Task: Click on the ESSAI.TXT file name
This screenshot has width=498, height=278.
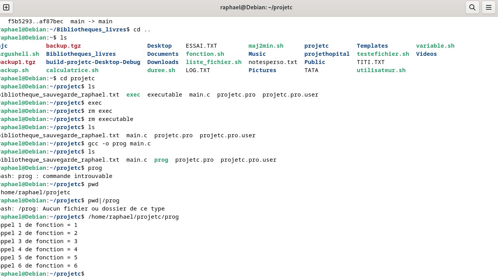Action: 201,46
